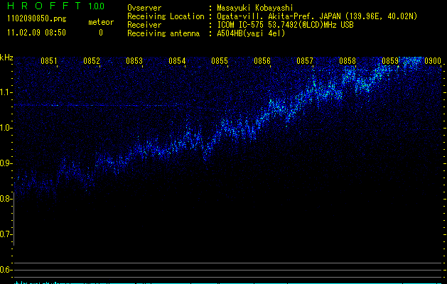Click the meteor label
Image resolution: width=447 pixels, height=284 pixels.
pos(101,22)
